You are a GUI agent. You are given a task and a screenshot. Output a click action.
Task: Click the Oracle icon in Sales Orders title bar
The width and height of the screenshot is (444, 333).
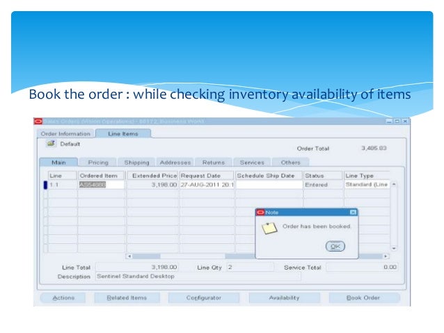38,122
